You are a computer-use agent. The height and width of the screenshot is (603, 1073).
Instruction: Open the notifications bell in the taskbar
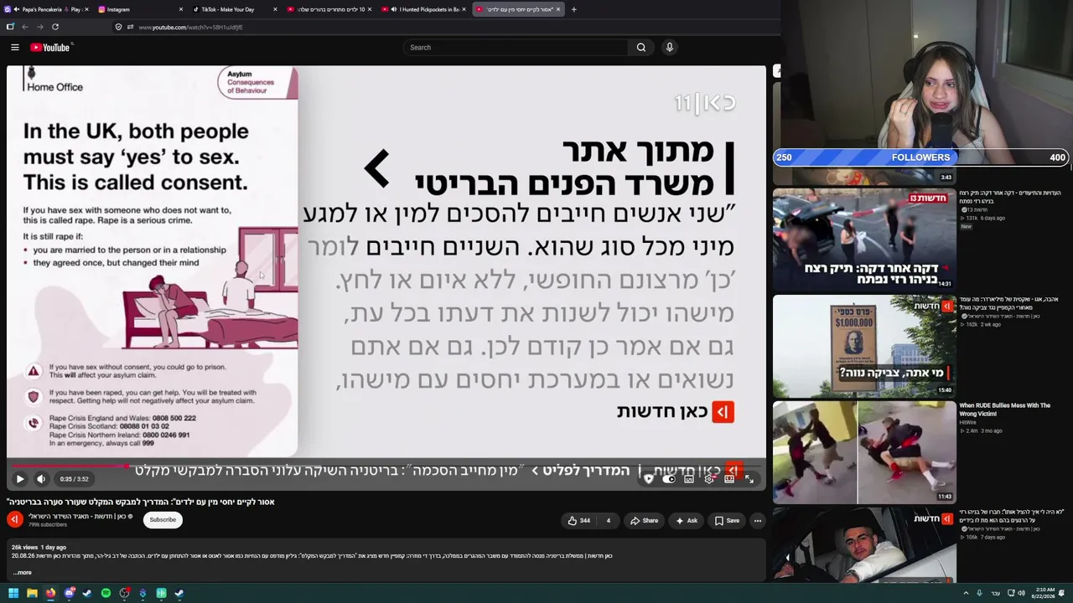point(1061,593)
